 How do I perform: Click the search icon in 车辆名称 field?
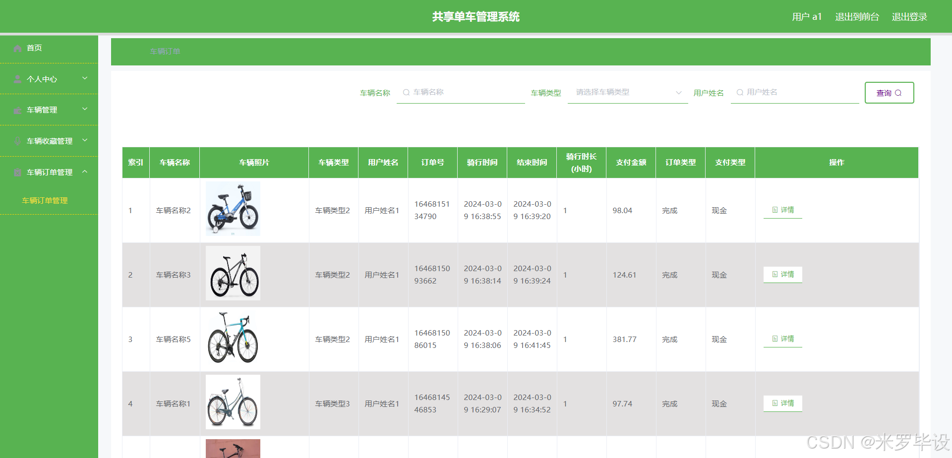point(406,92)
